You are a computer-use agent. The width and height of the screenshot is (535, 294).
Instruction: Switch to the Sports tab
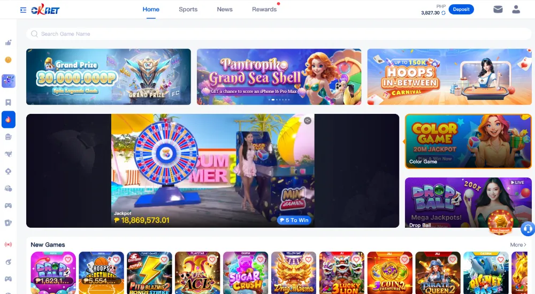[188, 10]
